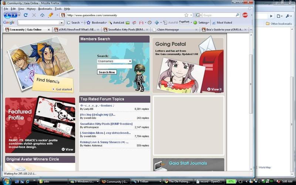Open the record - OpenOffice taskbar button
Image resolution: width=296 pixels, height=185 pixels.
point(209,182)
